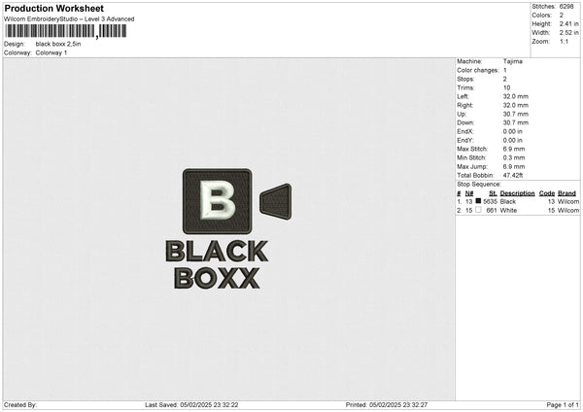Viewport: 583px width, 412px height.
Task: Click the Stops value 2
Action: coord(505,79)
